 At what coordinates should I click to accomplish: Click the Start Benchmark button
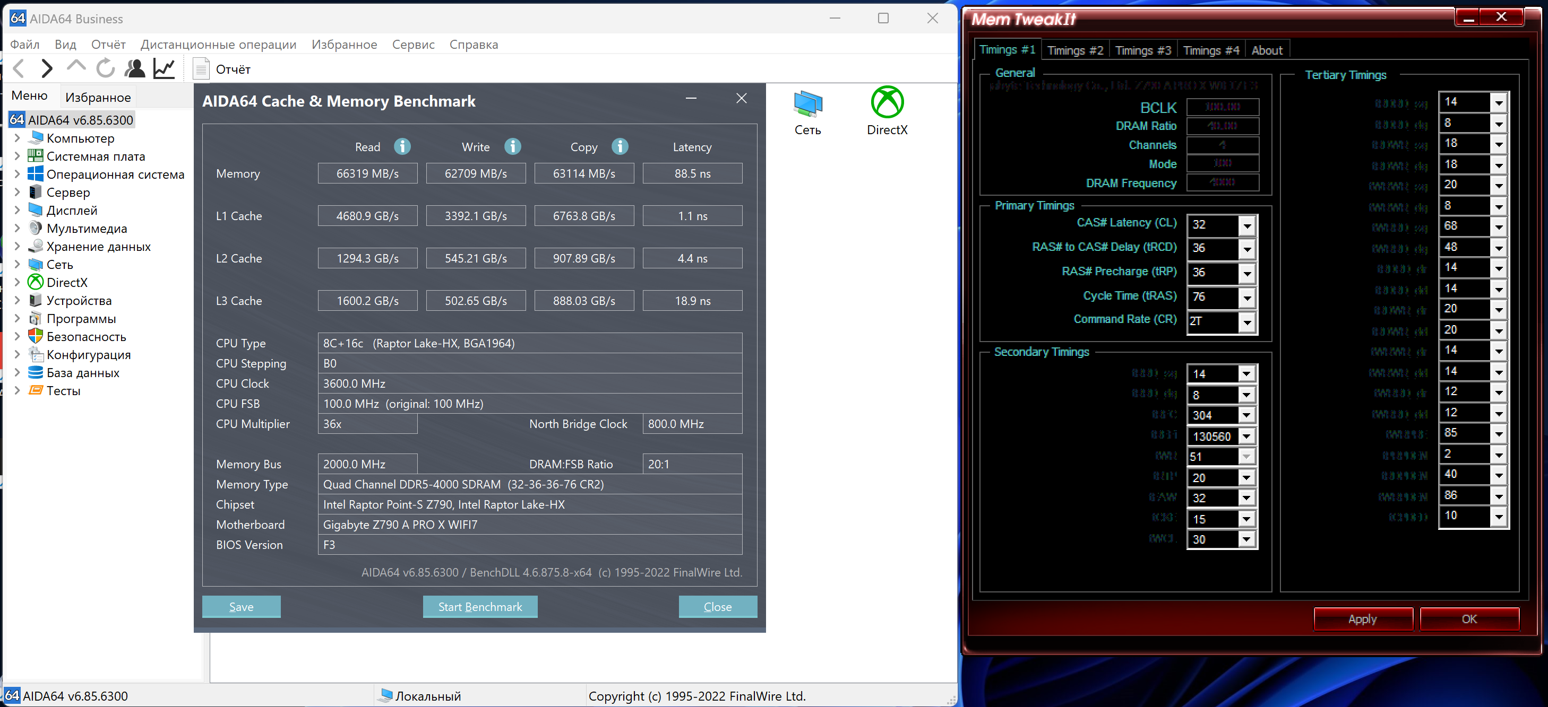coord(479,606)
